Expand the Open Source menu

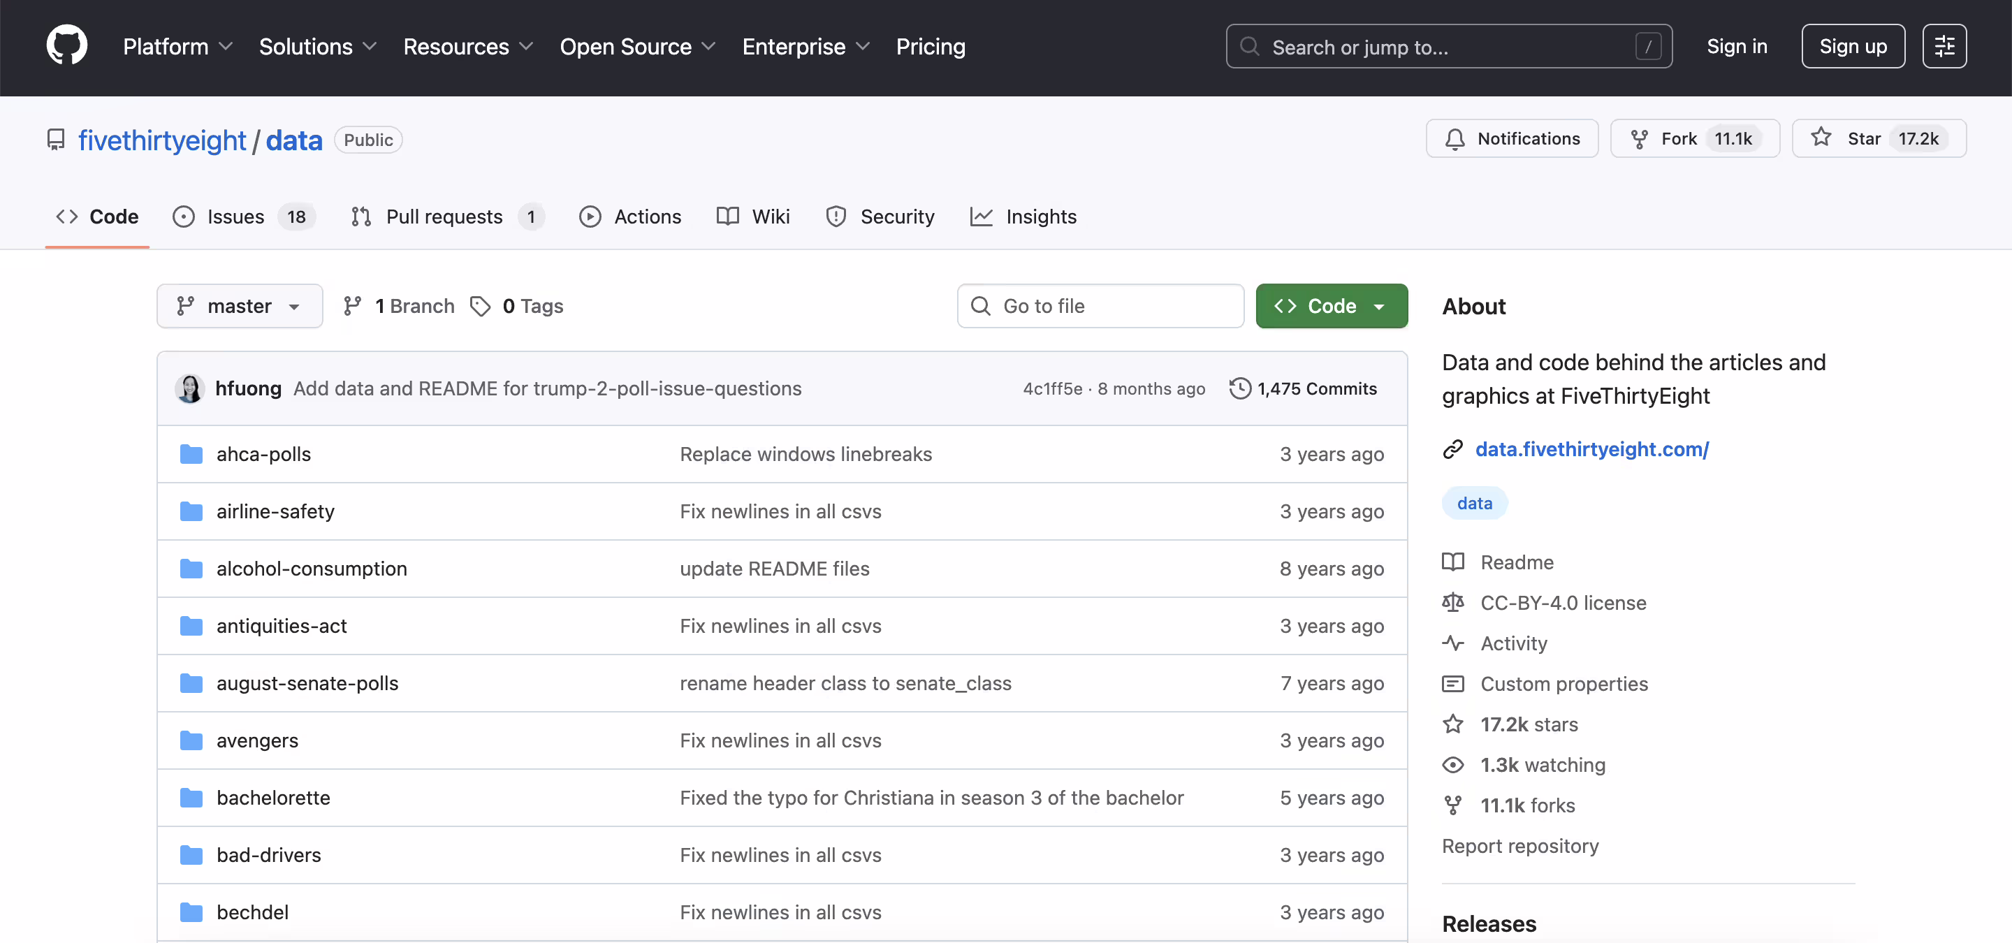pos(636,47)
